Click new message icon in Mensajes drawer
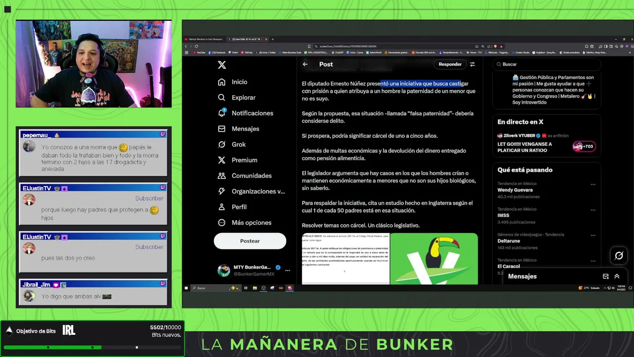The image size is (634, 357). point(606,276)
